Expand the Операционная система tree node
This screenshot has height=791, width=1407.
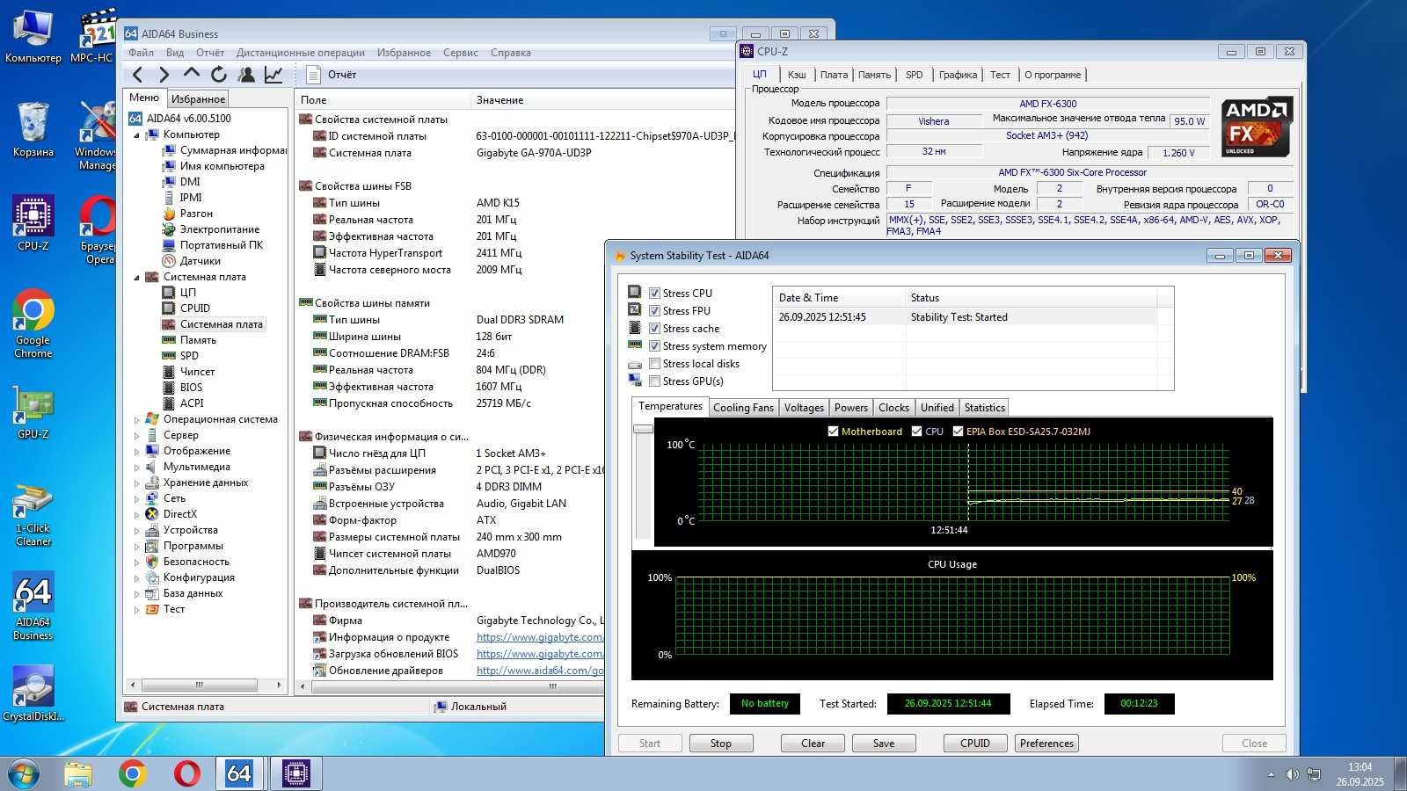tap(136, 420)
